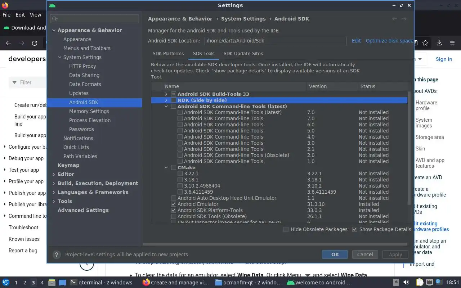Click Firefox back navigation arrow
The width and height of the screenshot is (461, 288).
[9, 43]
